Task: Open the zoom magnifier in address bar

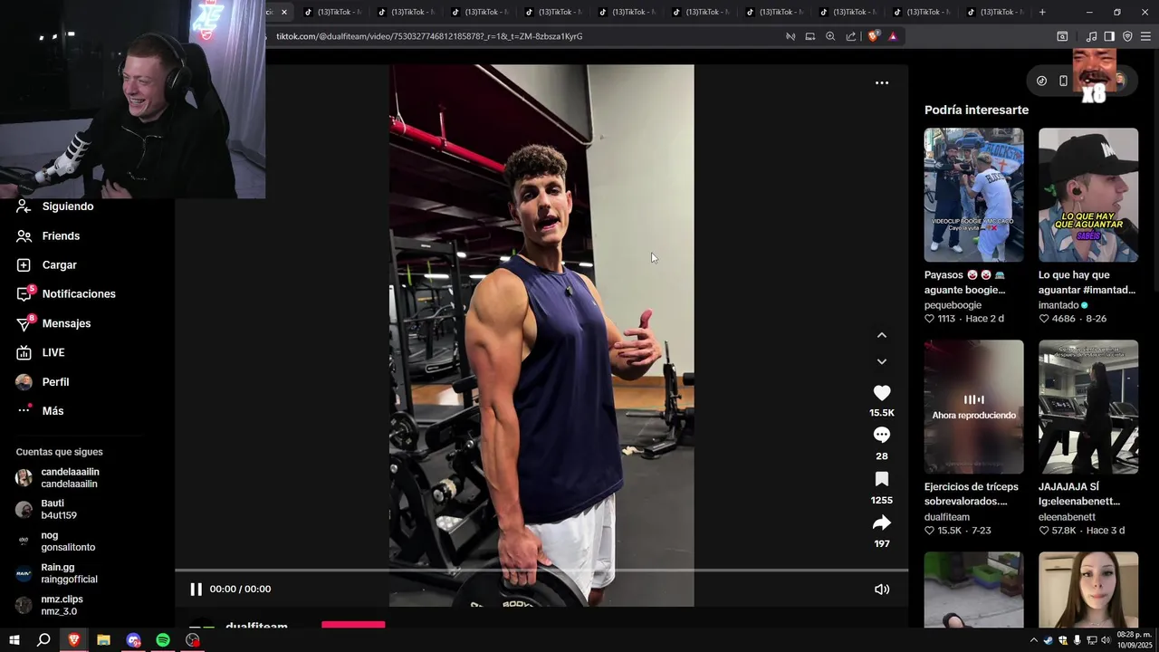Action: point(830,36)
